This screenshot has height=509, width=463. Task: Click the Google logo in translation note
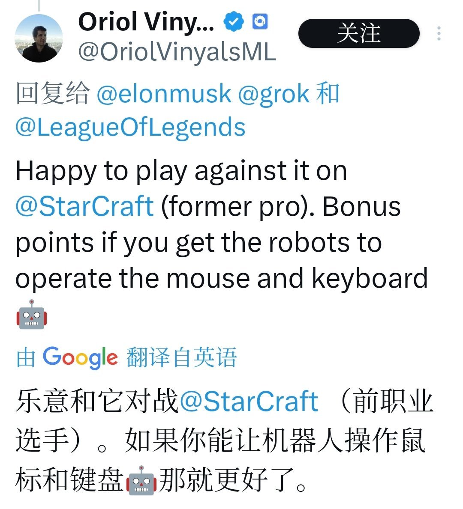pos(80,357)
